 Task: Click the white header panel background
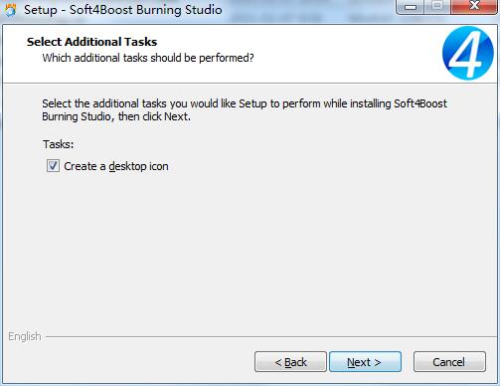(331, 53)
